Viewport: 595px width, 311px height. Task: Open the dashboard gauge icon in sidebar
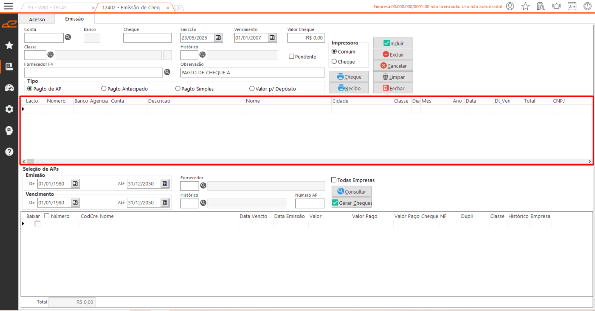coord(9,88)
